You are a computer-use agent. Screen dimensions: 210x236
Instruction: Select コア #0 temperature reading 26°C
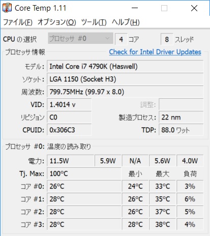click(x=84, y=186)
